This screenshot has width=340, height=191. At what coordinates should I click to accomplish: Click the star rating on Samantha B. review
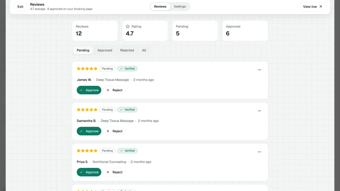coord(87,110)
